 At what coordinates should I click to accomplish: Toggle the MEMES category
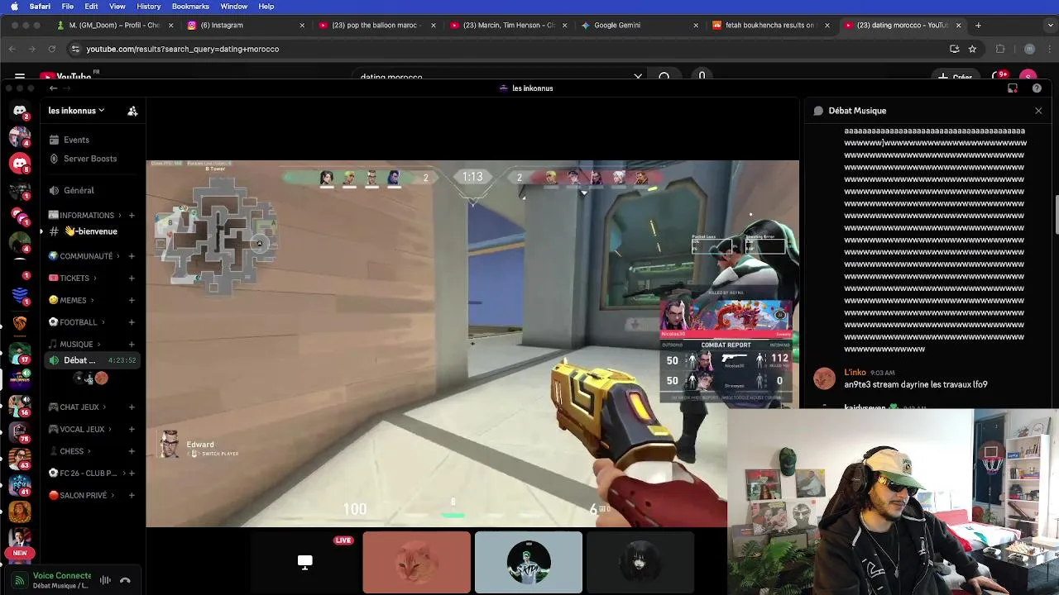[x=71, y=301]
